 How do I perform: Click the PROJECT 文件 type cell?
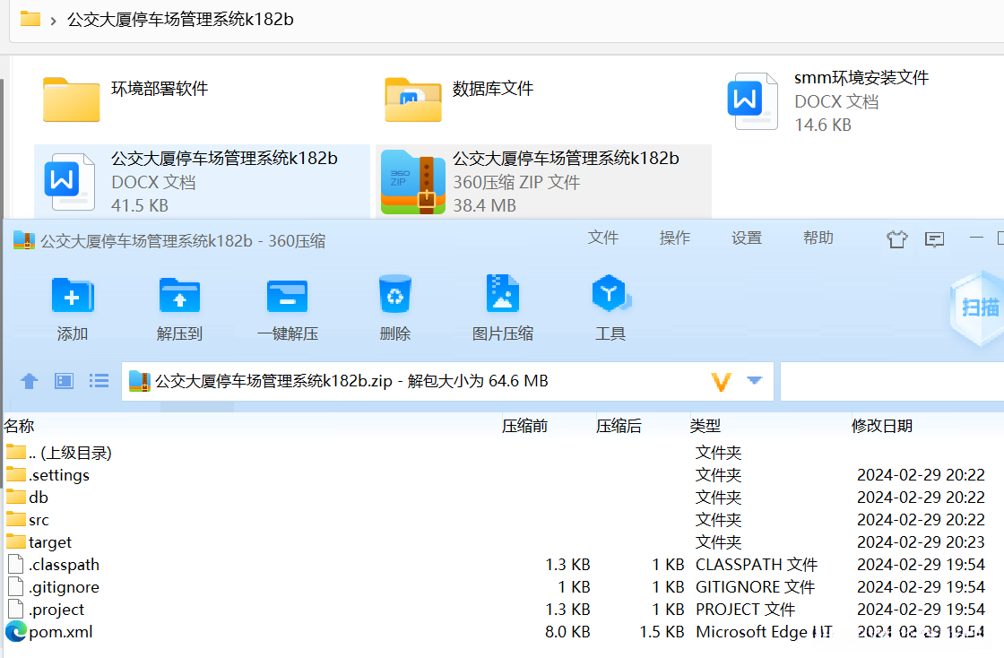click(745, 610)
